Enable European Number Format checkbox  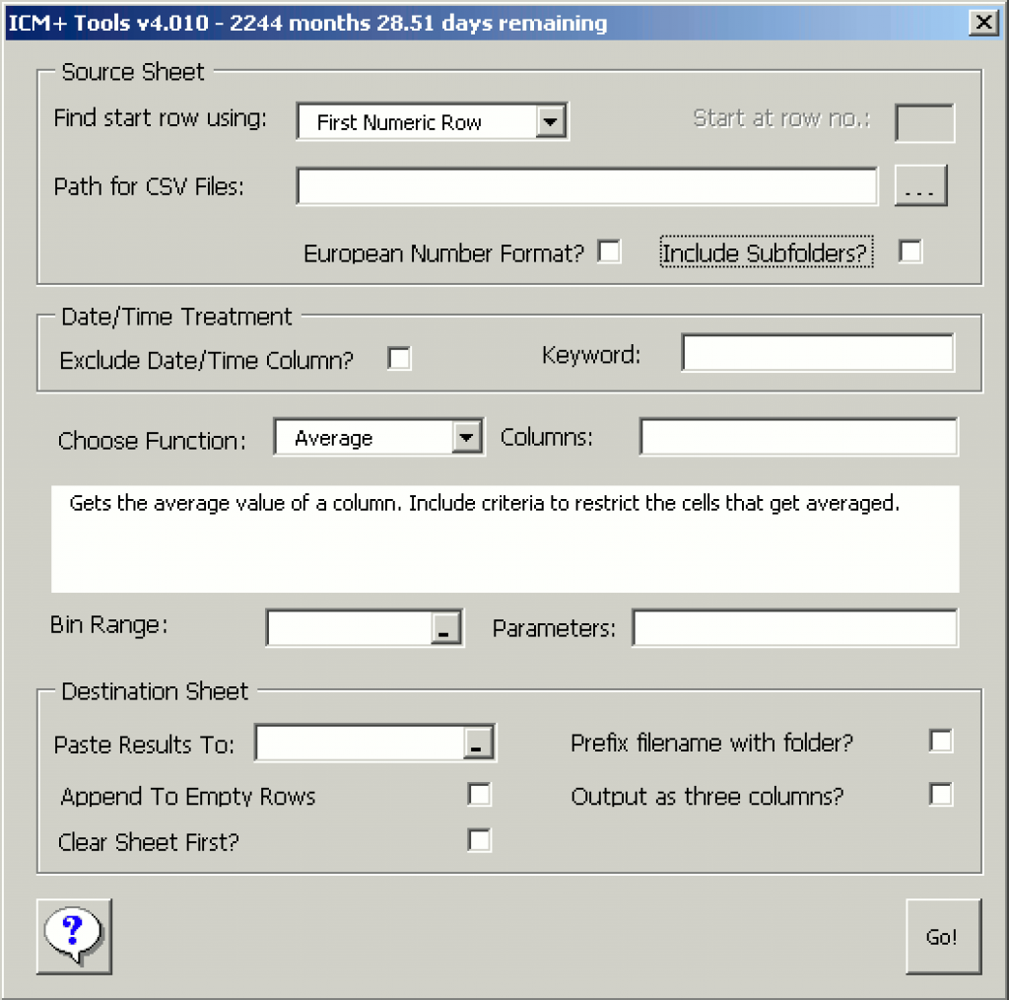click(x=610, y=252)
